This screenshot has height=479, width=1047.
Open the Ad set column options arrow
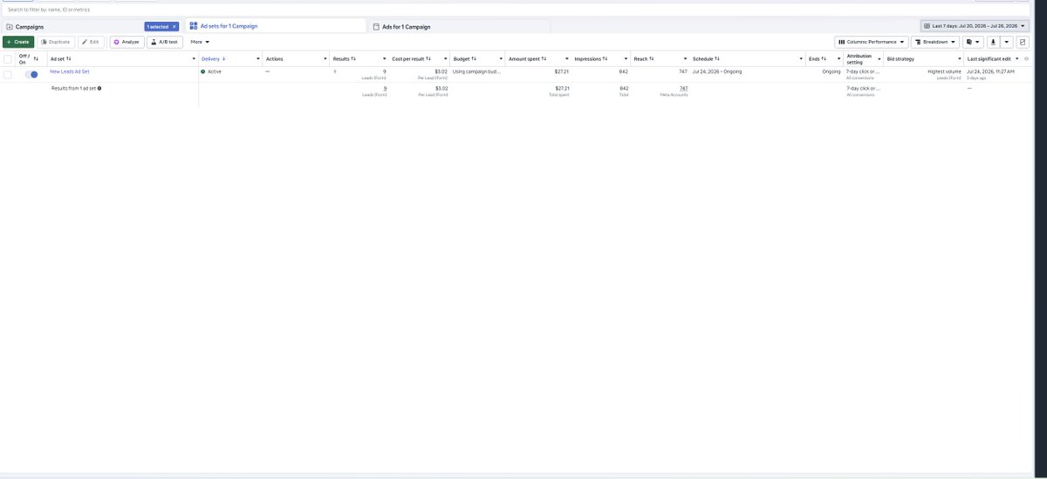pos(192,58)
